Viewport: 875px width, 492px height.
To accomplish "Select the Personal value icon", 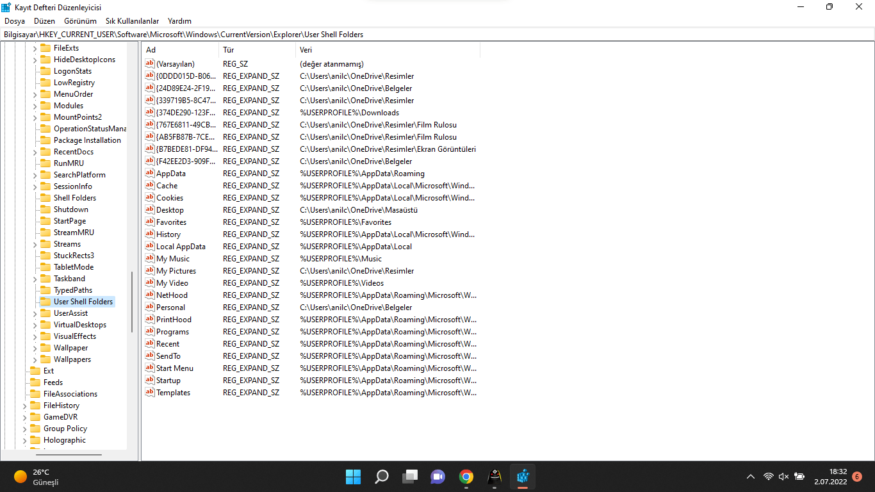I will click(x=150, y=307).
